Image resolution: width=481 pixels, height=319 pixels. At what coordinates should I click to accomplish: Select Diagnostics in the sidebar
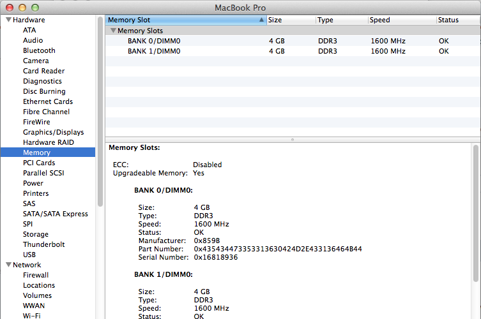tap(42, 81)
